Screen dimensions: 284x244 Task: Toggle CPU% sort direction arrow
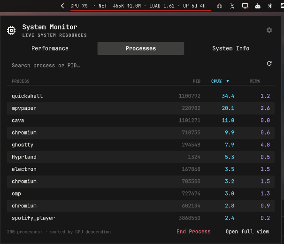[x=228, y=81]
